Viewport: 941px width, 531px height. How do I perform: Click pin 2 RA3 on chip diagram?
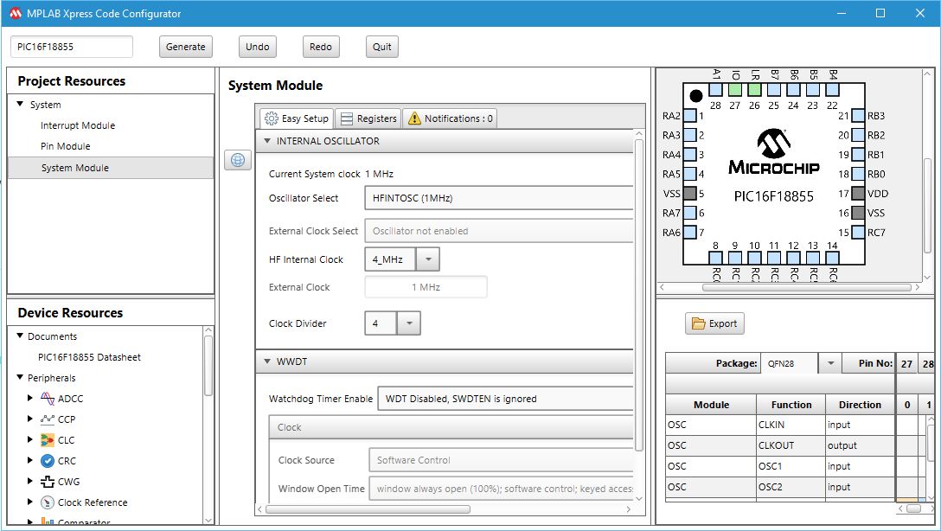[x=690, y=135]
